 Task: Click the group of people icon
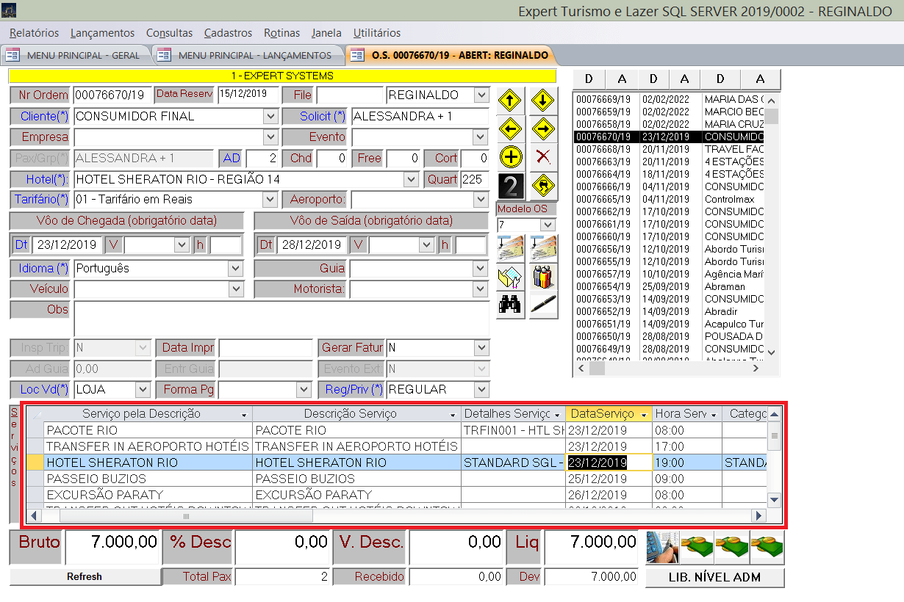(543, 277)
